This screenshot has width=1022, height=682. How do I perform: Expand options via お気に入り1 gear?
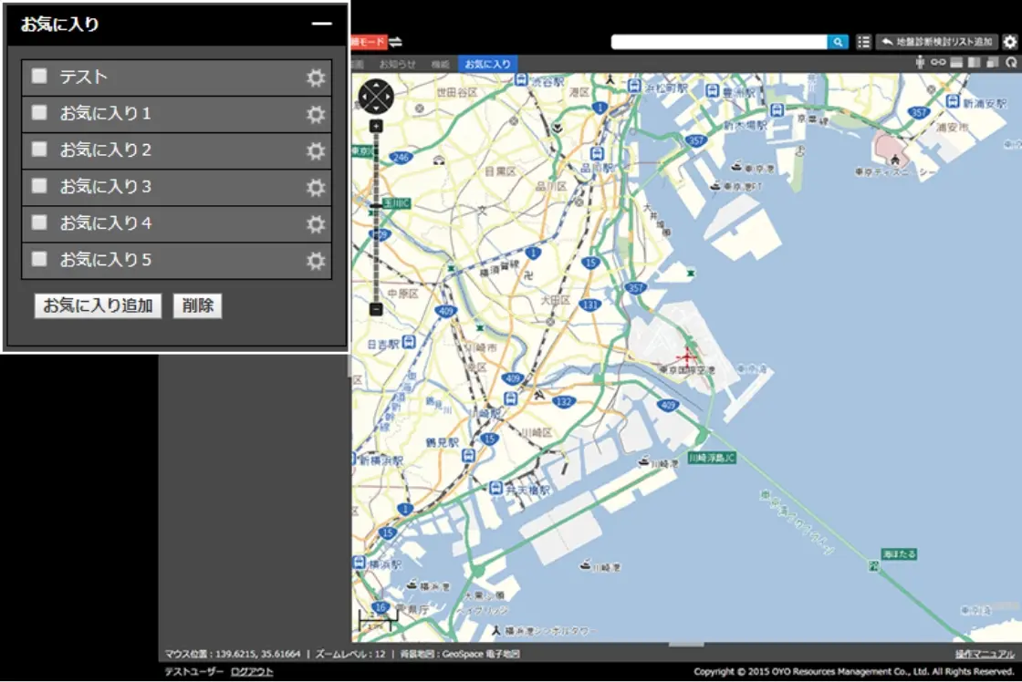pos(316,114)
